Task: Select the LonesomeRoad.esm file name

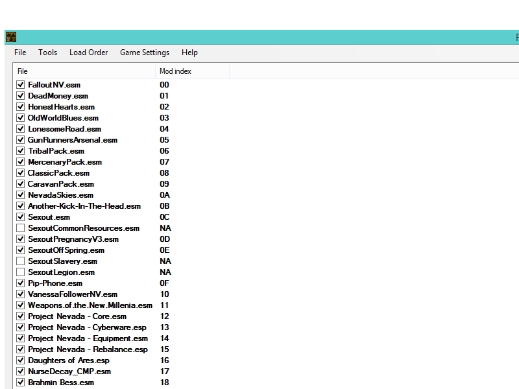Action: 64,129
